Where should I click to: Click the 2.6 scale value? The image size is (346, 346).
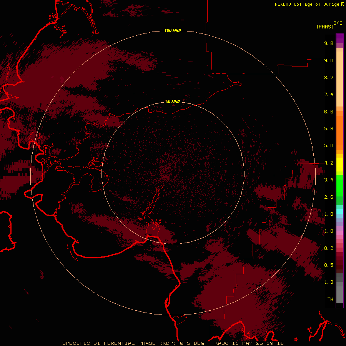[329, 197]
